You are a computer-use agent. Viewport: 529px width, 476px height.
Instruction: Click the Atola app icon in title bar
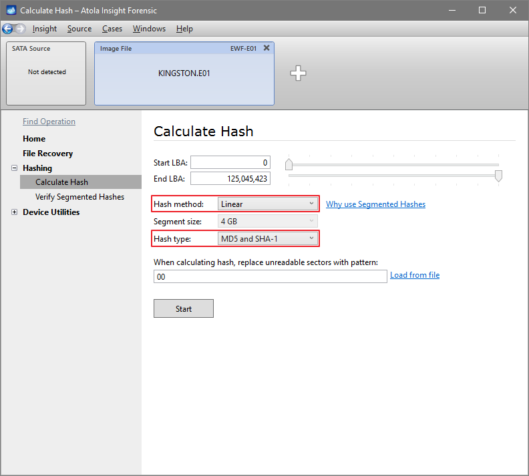click(x=11, y=11)
